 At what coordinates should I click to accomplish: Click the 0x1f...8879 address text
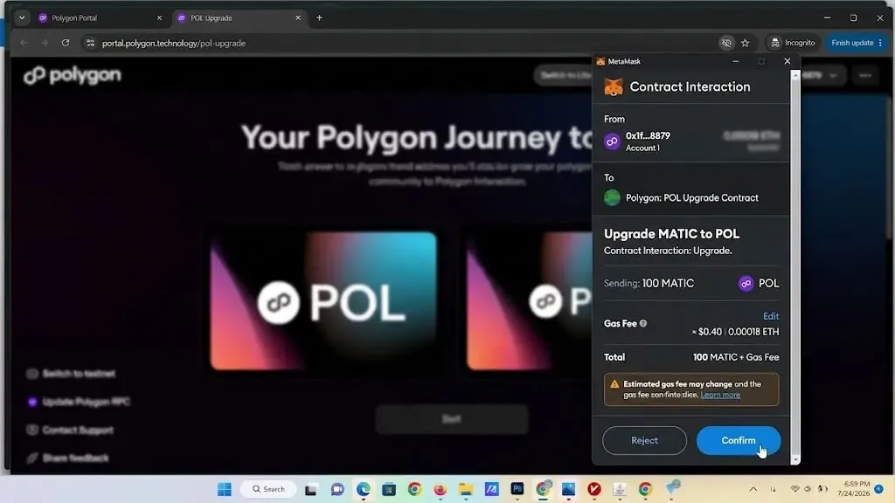648,135
